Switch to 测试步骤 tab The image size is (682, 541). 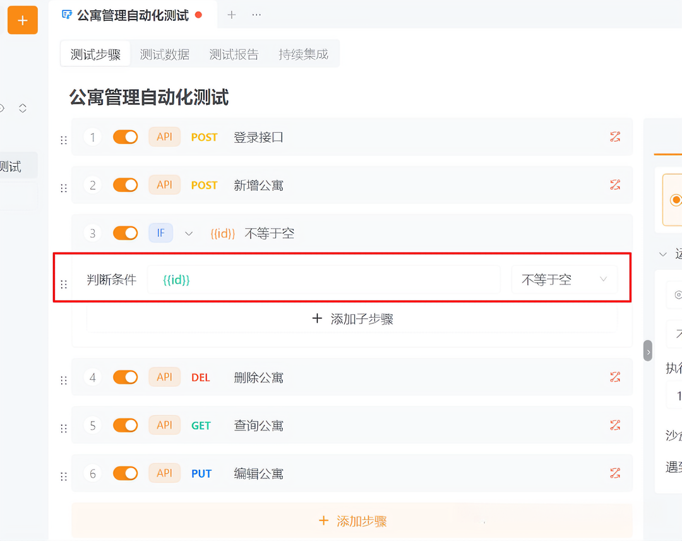coord(95,54)
